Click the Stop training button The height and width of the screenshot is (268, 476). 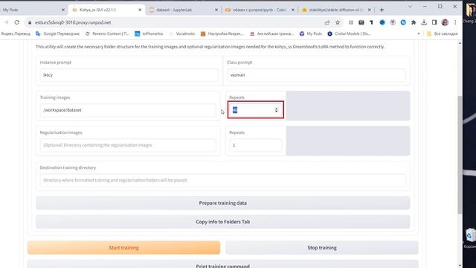[x=322, y=248]
